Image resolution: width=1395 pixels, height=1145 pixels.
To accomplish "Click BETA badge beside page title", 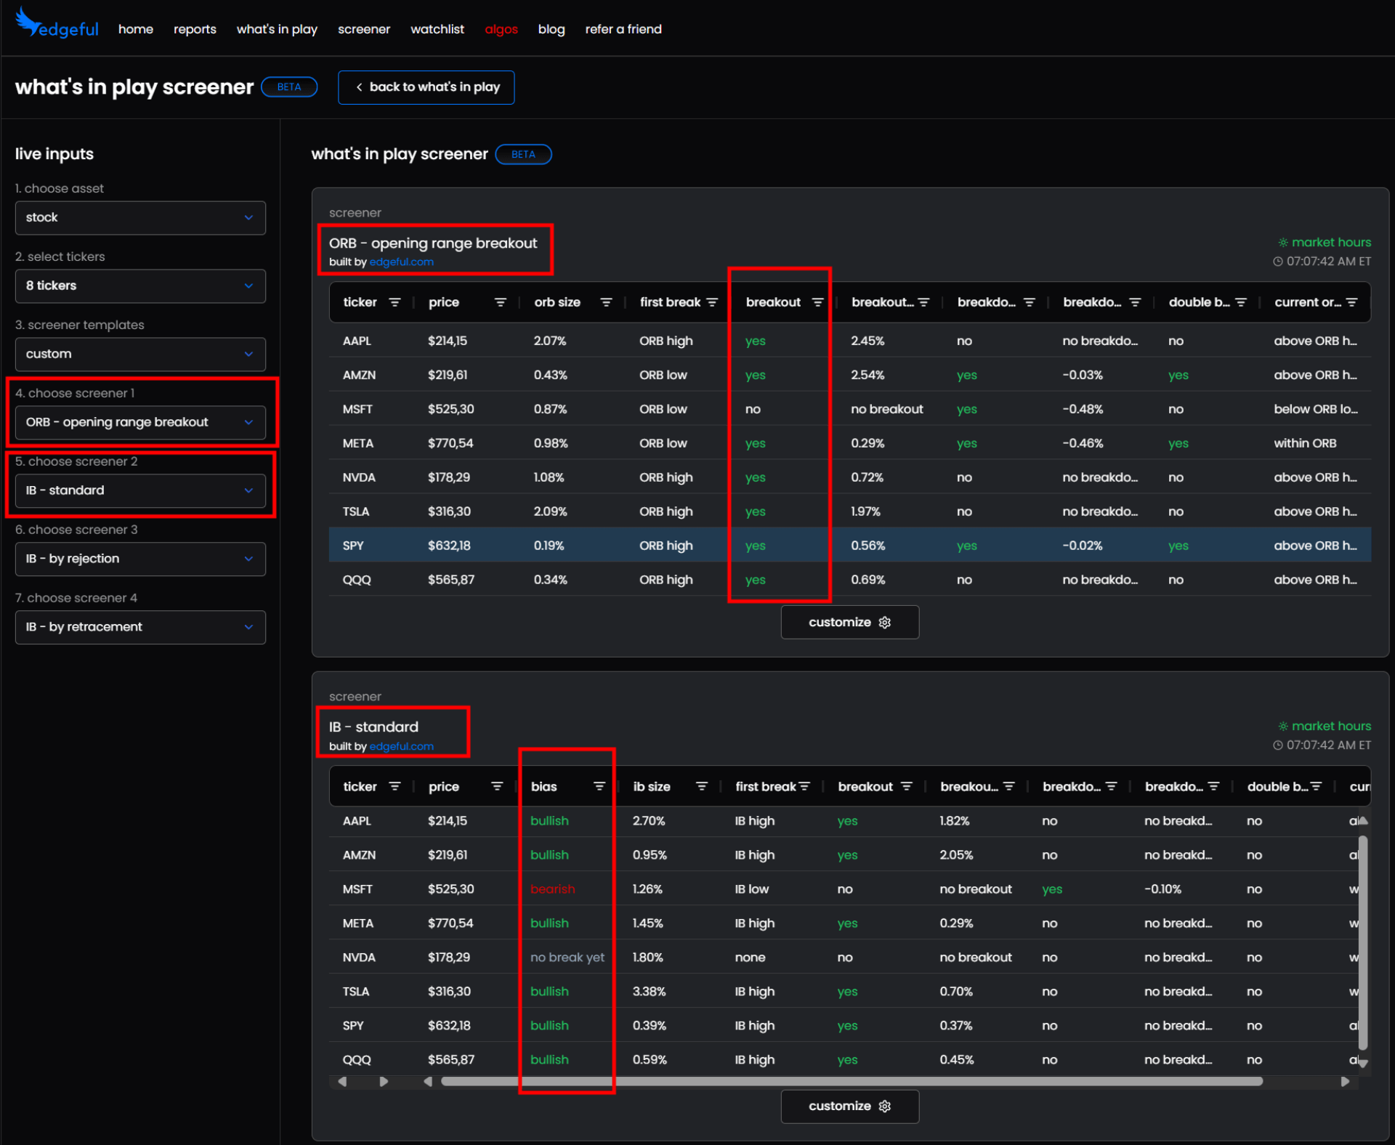I will (x=289, y=86).
